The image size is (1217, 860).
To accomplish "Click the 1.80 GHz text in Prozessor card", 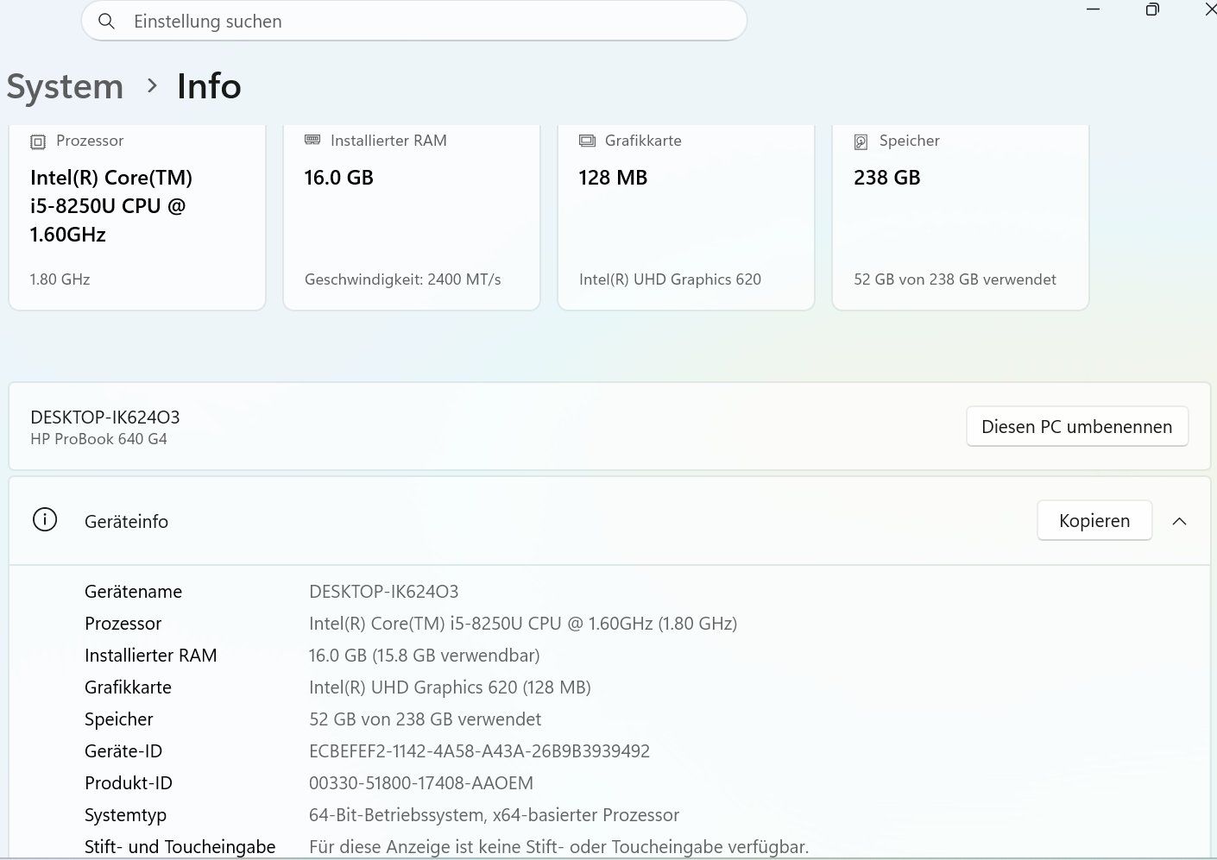I will point(60,279).
